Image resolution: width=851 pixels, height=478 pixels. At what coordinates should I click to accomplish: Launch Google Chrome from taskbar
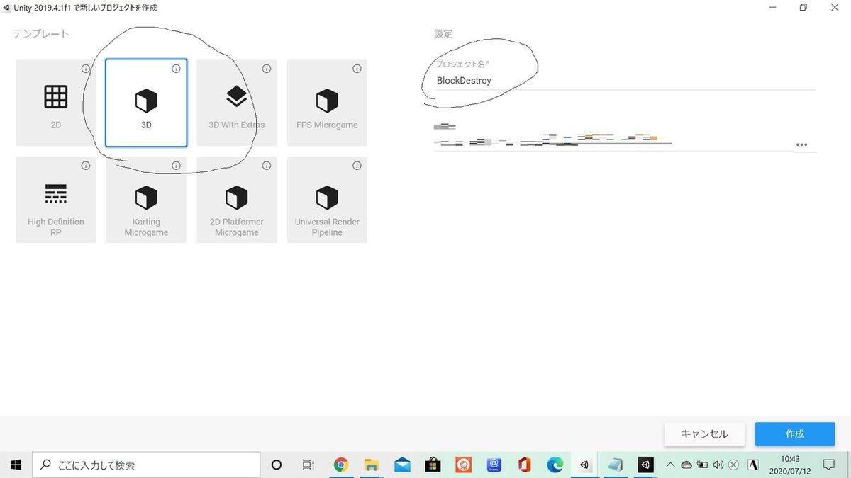[341, 465]
